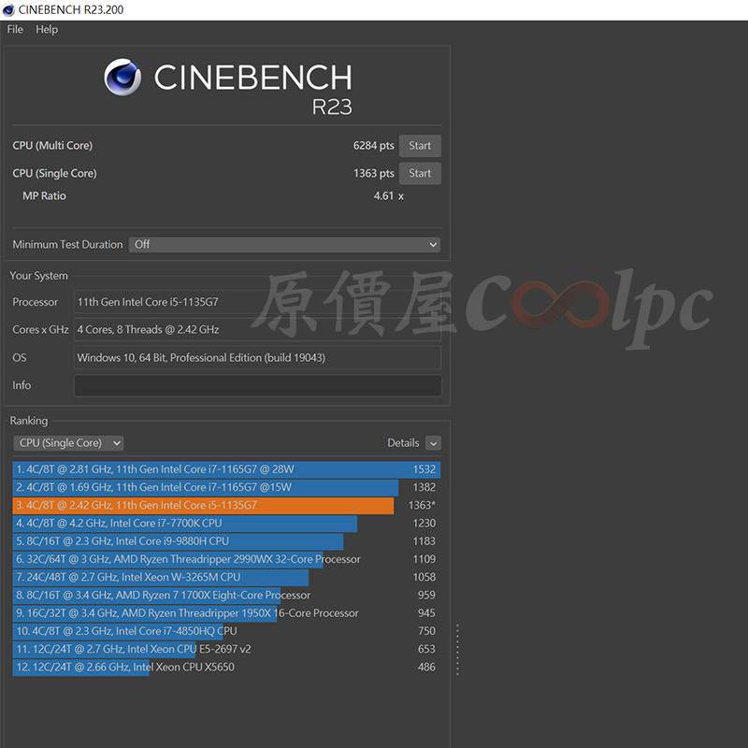
Task: Start the CPU Single Core test
Action: pos(420,173)
